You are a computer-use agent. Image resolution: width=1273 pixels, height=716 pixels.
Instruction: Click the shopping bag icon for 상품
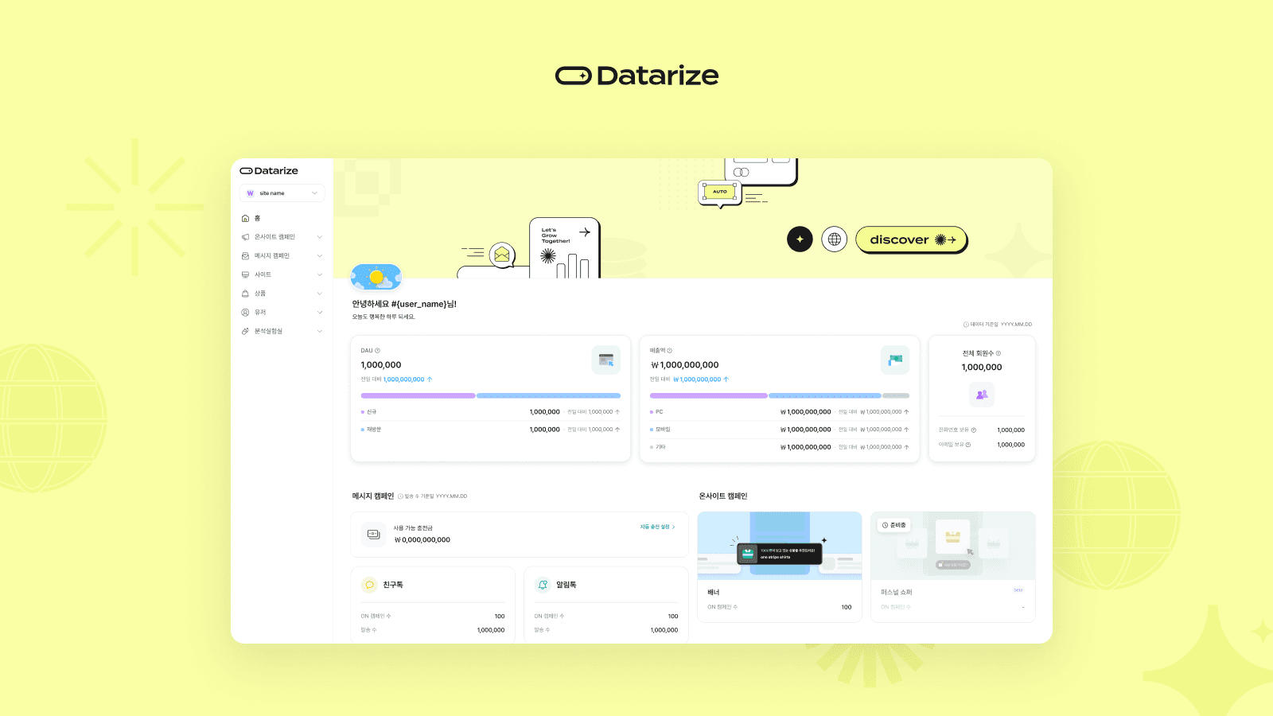coord(245,294)
